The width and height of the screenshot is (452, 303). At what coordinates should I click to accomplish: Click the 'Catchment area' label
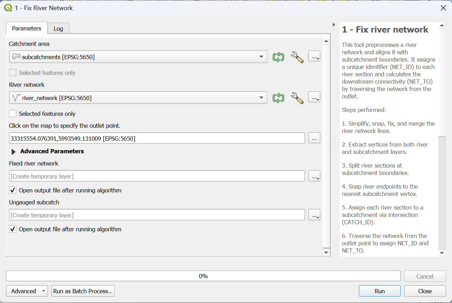29,44
